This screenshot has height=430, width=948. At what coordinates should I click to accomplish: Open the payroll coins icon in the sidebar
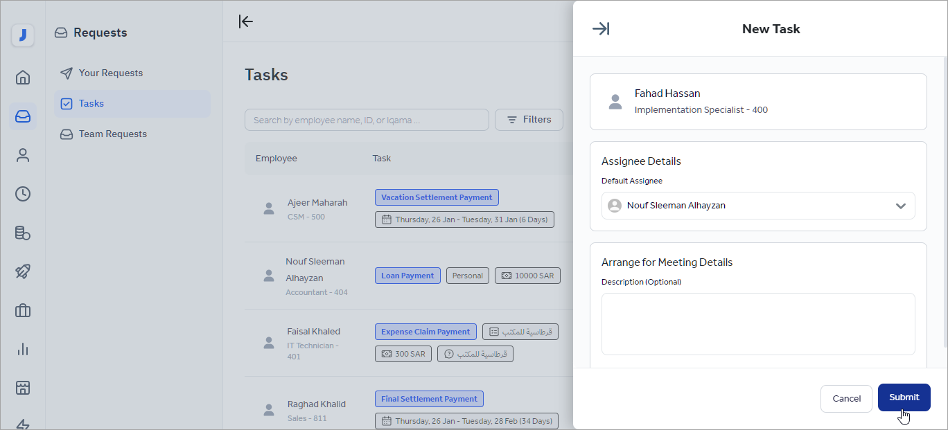click(x=23, y=233)
